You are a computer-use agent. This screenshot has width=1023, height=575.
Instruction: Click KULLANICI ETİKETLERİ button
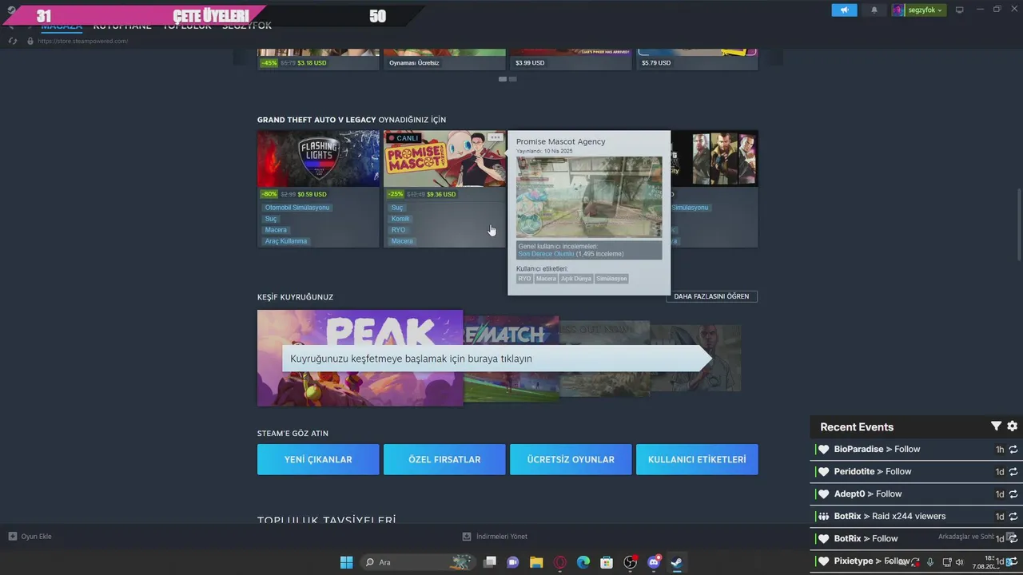pos(697,459)
